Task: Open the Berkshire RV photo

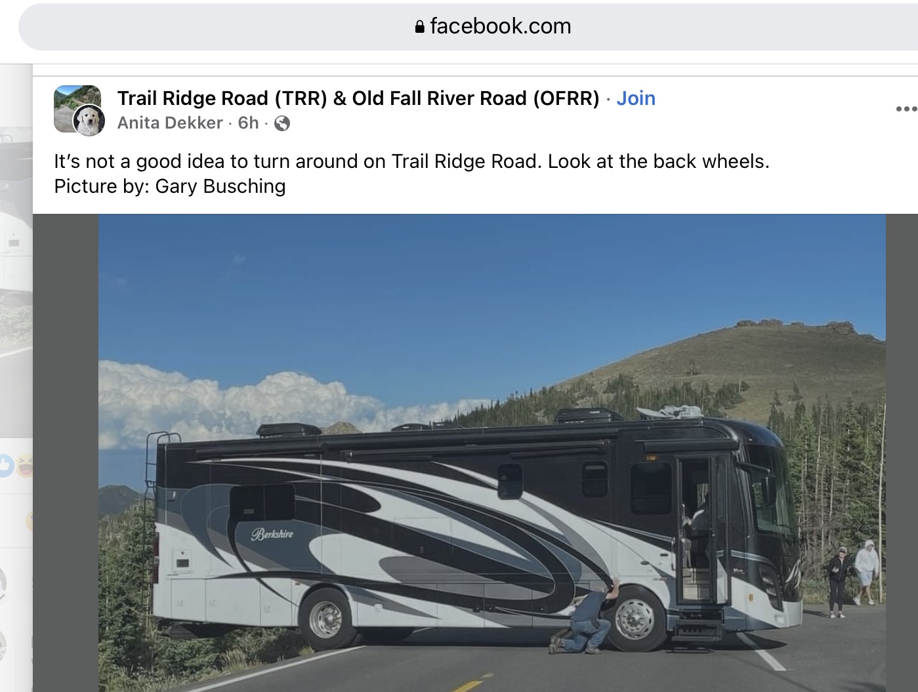Action: tap(492, 453)
